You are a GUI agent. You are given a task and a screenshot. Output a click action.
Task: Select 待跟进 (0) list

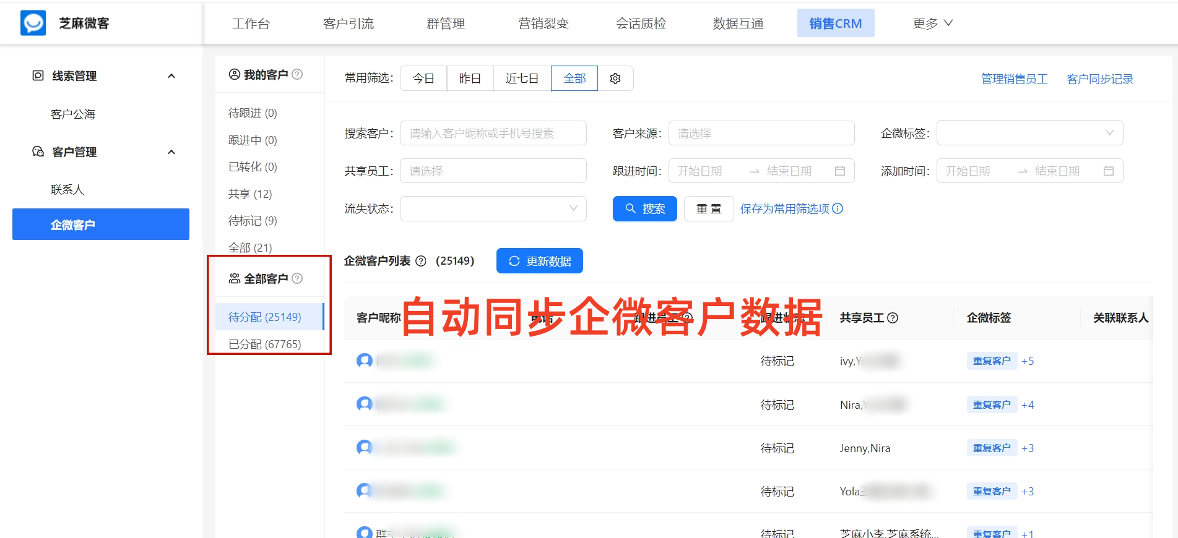click(253, 113)
